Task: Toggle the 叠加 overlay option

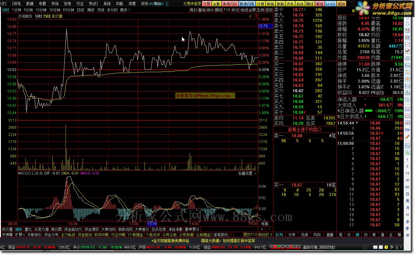Action: tap(202, 10)
